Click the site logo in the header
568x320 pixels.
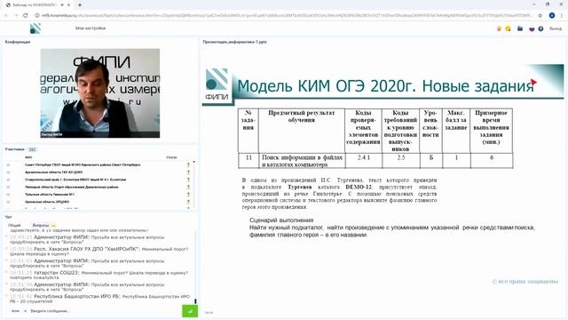pos(35,28)
